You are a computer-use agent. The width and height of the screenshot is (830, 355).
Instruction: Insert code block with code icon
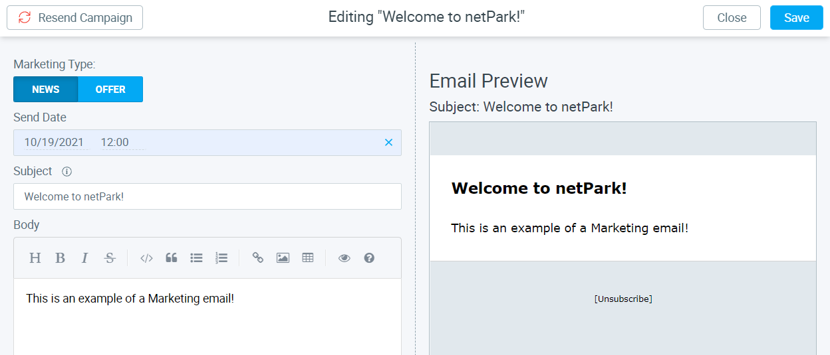[x=146, y=258]
